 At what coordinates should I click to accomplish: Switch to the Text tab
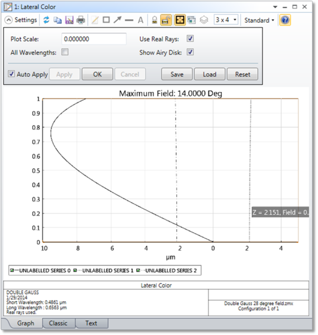(91, 323)
